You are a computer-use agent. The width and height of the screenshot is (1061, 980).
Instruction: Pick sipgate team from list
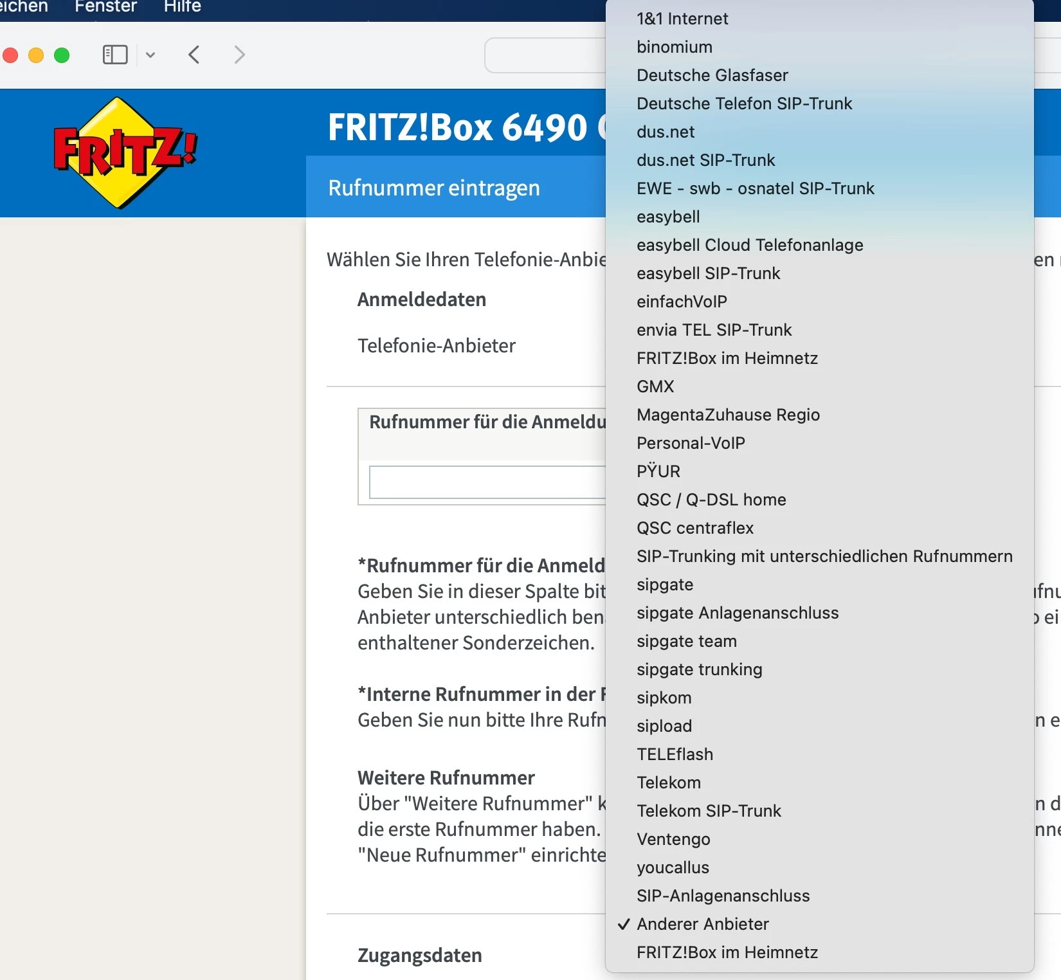(820, 641)
